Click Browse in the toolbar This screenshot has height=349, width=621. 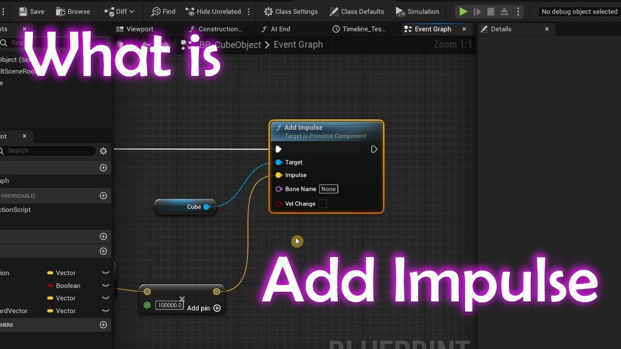point(73,11)
